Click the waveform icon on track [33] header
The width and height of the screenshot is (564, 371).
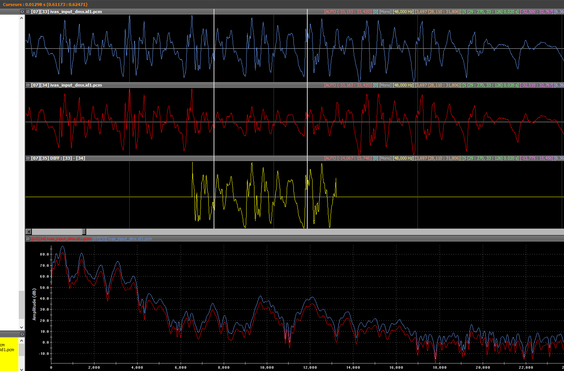tap(28, 12)
